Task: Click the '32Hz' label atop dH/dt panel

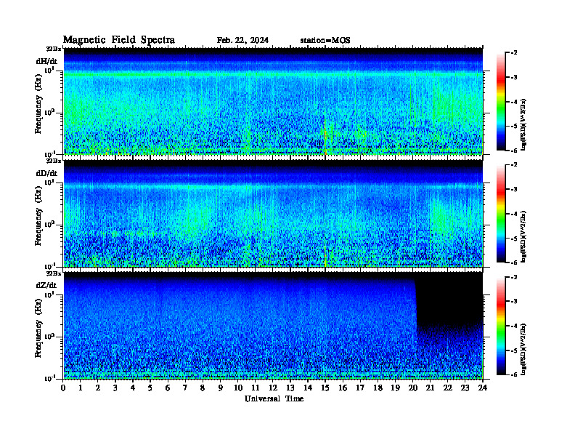Action: [54, 49]
